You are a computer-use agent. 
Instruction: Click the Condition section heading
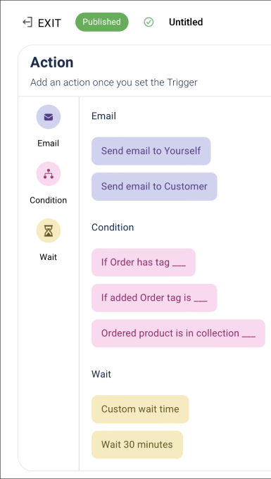[x=113, y=228]
